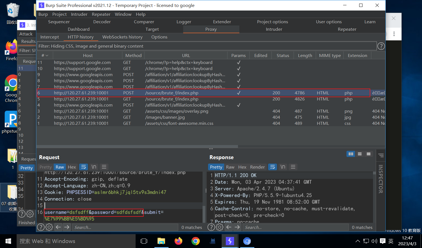The image size is (422, 248).
Task: Open response pane hamburger menu
Action: pos(293,167)
